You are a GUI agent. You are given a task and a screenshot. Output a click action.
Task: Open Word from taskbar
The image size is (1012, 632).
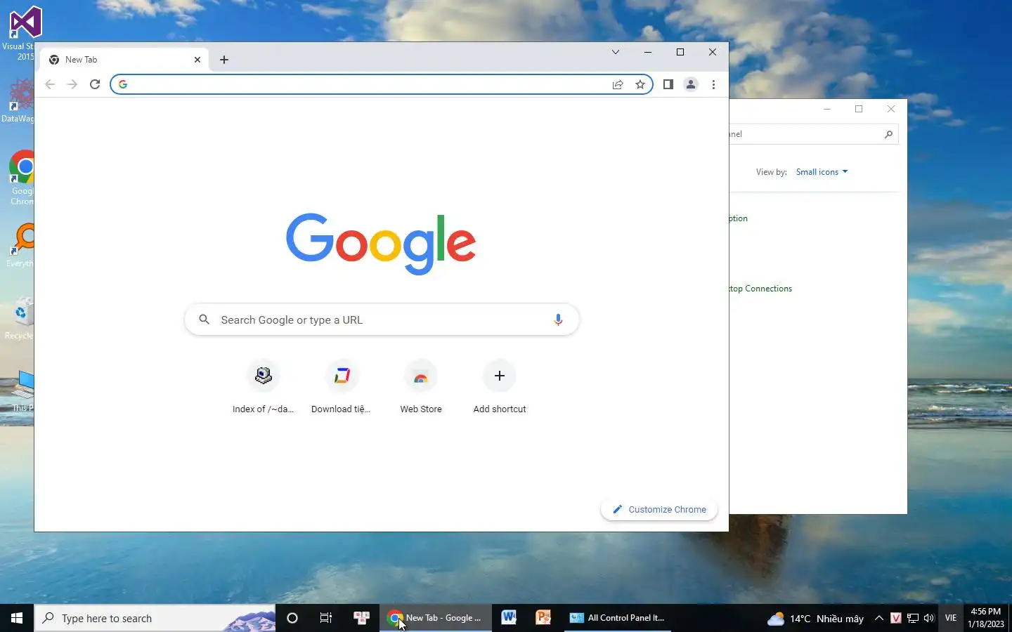509,618
